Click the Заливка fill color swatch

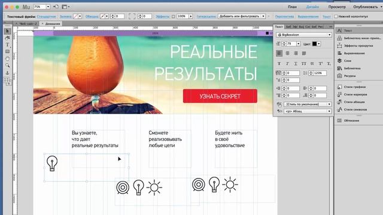(76, 17)
